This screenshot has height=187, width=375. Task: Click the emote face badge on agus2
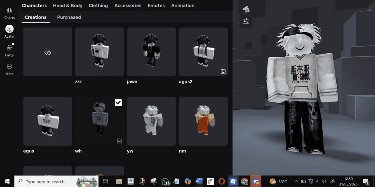[223, 71]
